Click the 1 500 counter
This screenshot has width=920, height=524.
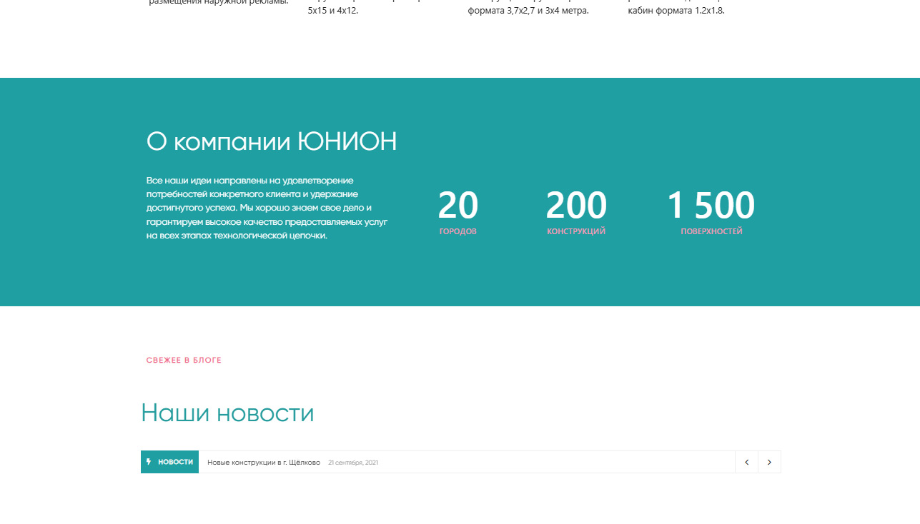(x=711, y=206)
